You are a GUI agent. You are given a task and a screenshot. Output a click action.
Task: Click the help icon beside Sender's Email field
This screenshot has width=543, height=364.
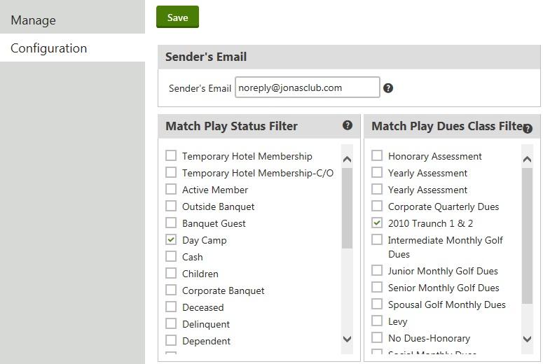[388, 88]
